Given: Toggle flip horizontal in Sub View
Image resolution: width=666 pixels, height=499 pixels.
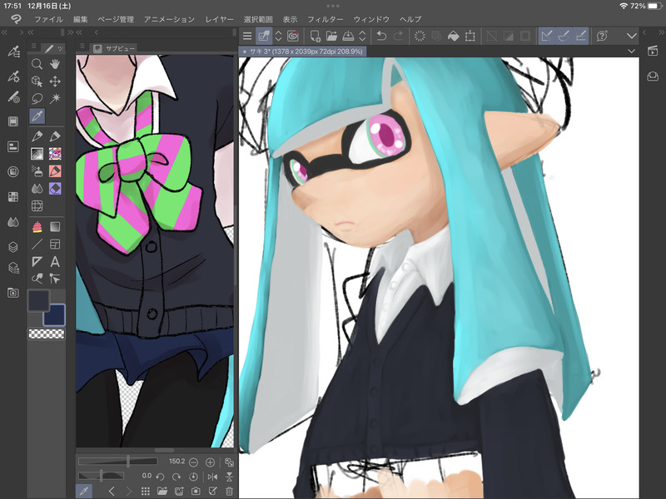Looking at the screenshot, I should (x=212, y=477).
